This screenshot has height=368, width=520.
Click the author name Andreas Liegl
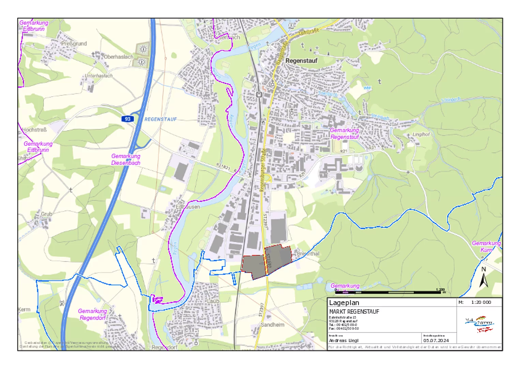343,340
